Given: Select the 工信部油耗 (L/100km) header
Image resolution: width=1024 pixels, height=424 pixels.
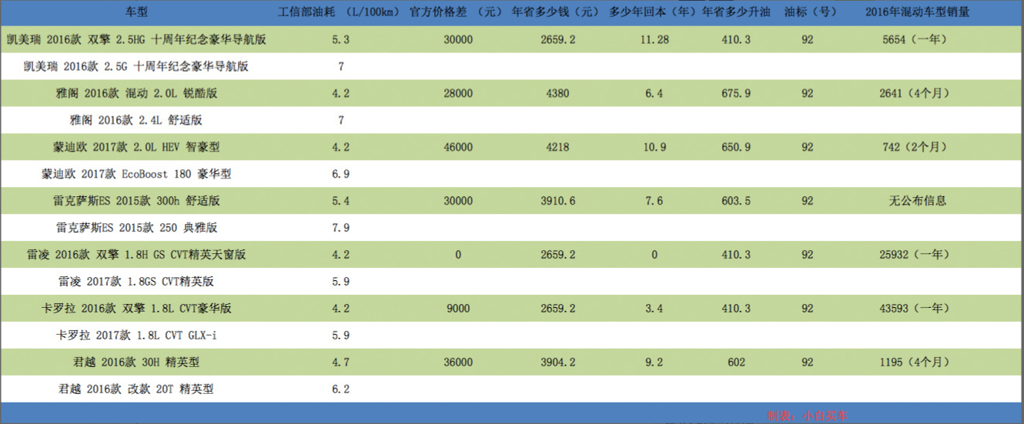Looking at the screenshot, I should click(340, 12).
